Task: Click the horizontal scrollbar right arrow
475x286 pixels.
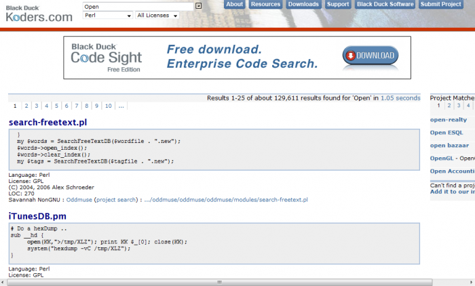Action: pyautogui.click(x=472, y=282)
